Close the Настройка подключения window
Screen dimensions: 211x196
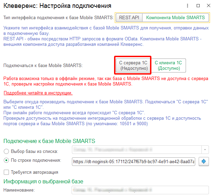(x=209, y=5)
